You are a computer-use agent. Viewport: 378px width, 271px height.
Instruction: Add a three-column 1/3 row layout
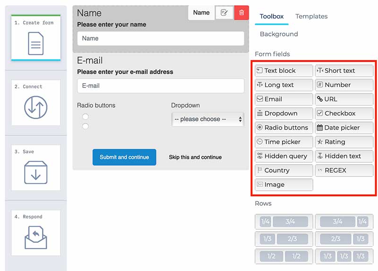click(344, 256)
